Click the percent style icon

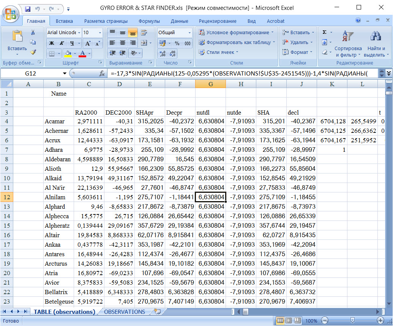tap(177, 43)
